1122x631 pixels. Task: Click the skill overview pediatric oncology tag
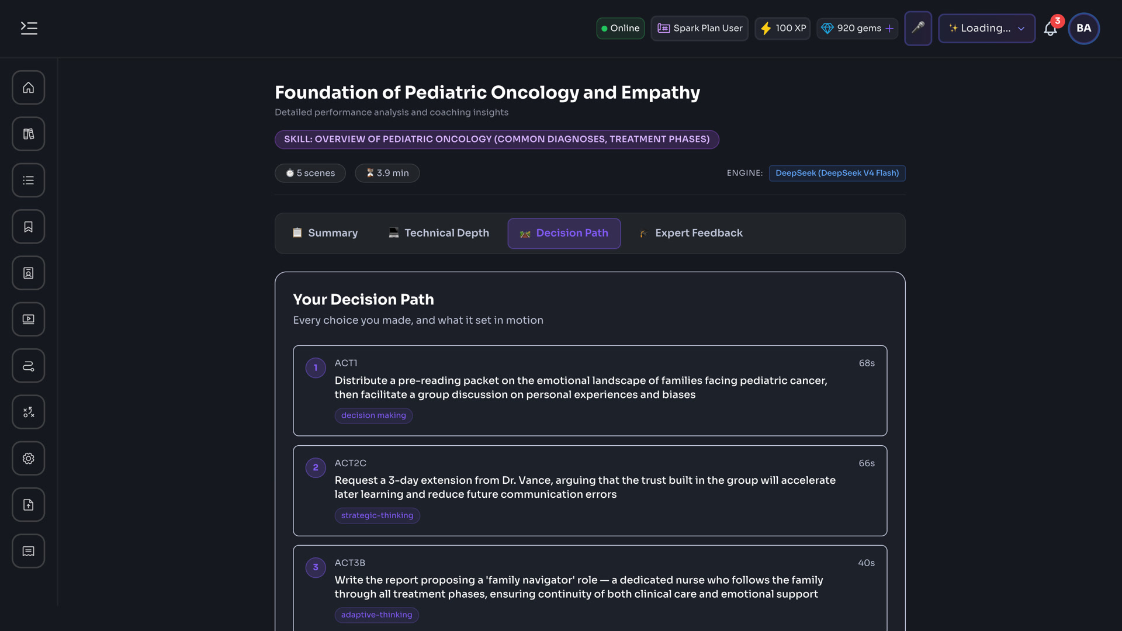(x=497, y=139)
